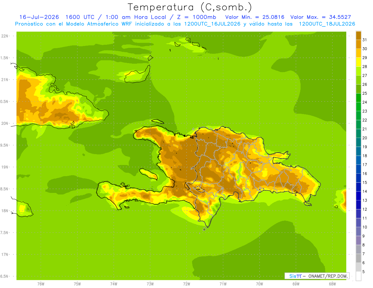Click the "1200UTC_16JUL2026" initialization time

212,24
